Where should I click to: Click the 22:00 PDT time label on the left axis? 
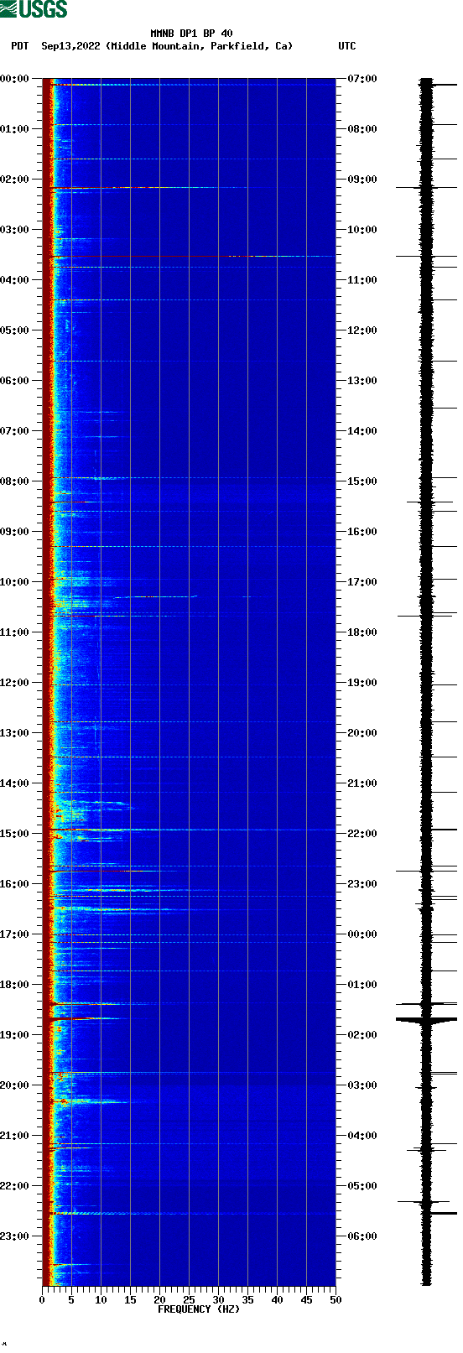pos(15,1186)
